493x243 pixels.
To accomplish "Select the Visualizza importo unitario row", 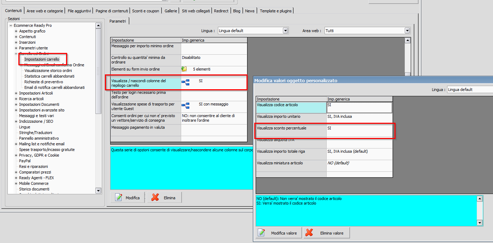I will [324, 119].
